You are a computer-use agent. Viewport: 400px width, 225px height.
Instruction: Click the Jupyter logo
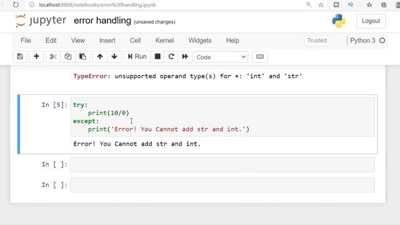point(41,21)
